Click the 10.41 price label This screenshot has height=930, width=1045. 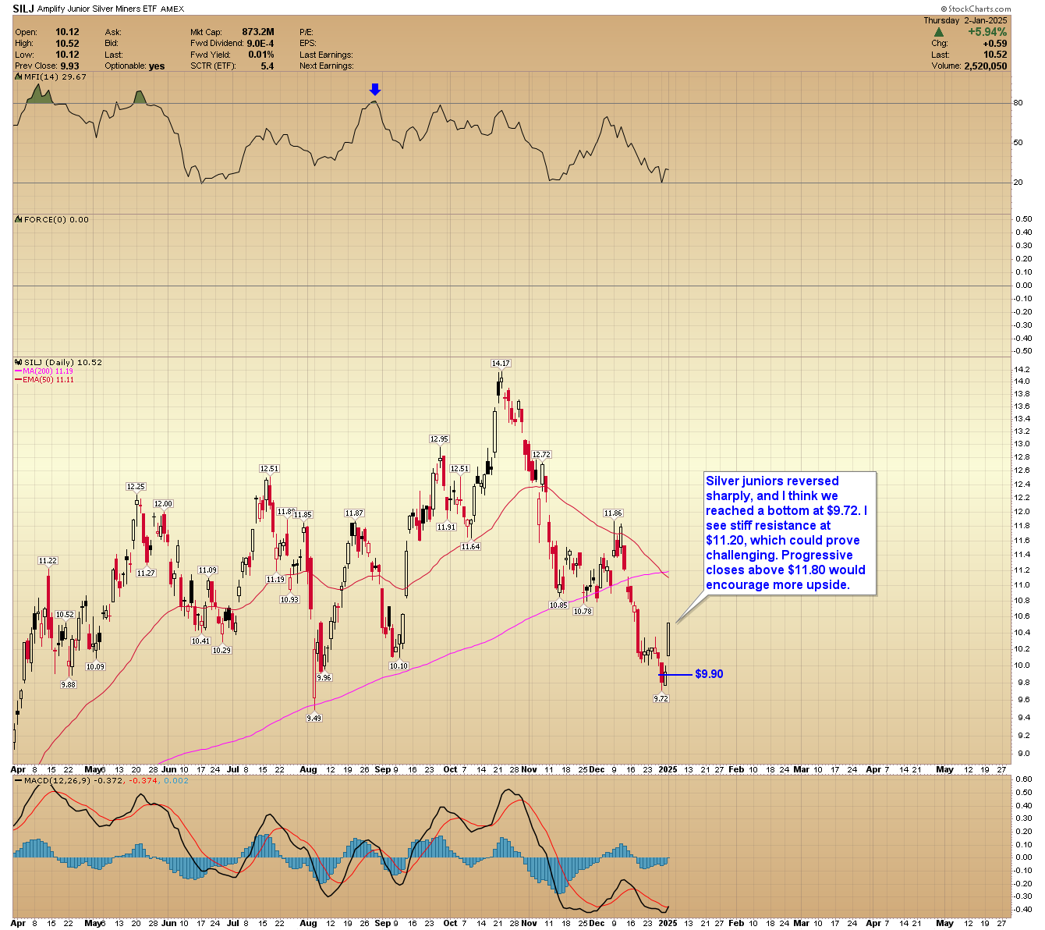[200, 641]
